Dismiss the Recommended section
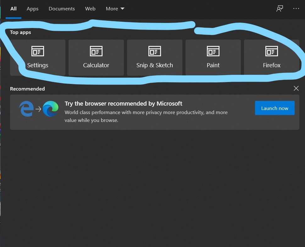The height and width of the screenshot is (247, 305). (296, 88)
